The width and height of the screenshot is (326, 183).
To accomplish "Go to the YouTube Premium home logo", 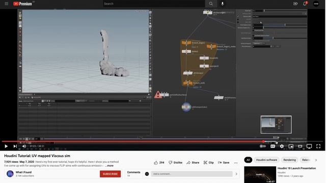I will (x=22, y=4).
